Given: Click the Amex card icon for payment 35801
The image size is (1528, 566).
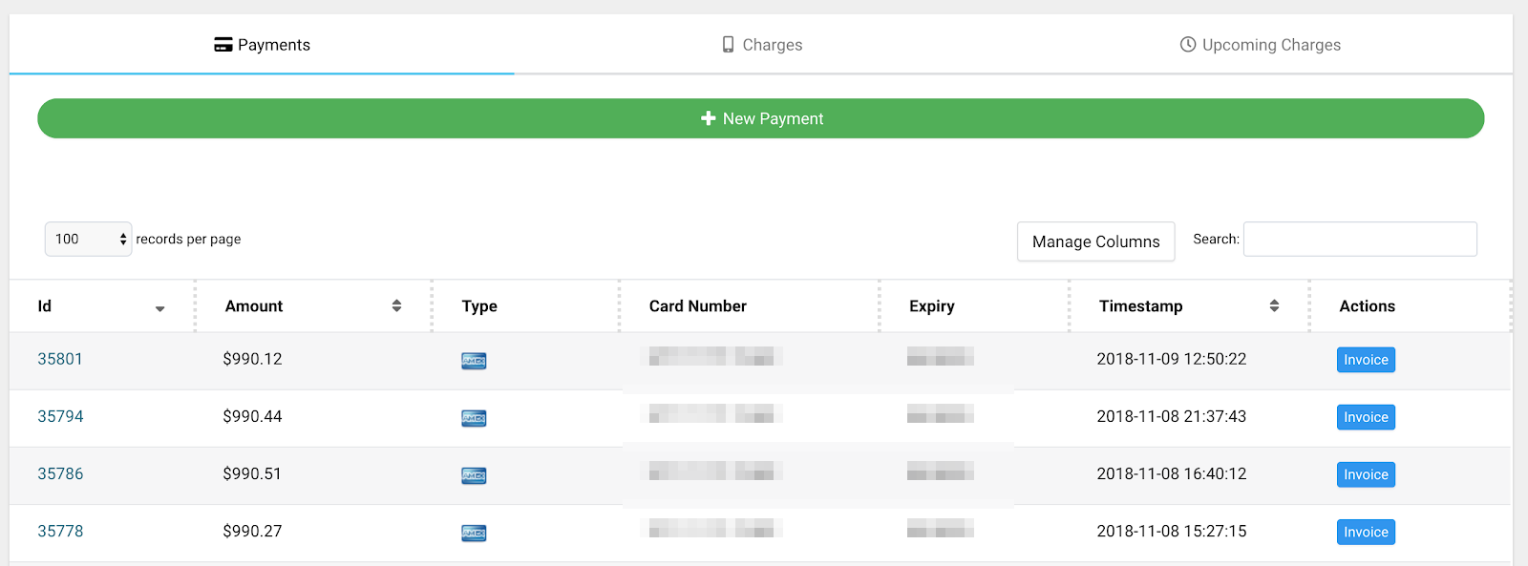Looking at the screenshot, I should click(474, 361).
